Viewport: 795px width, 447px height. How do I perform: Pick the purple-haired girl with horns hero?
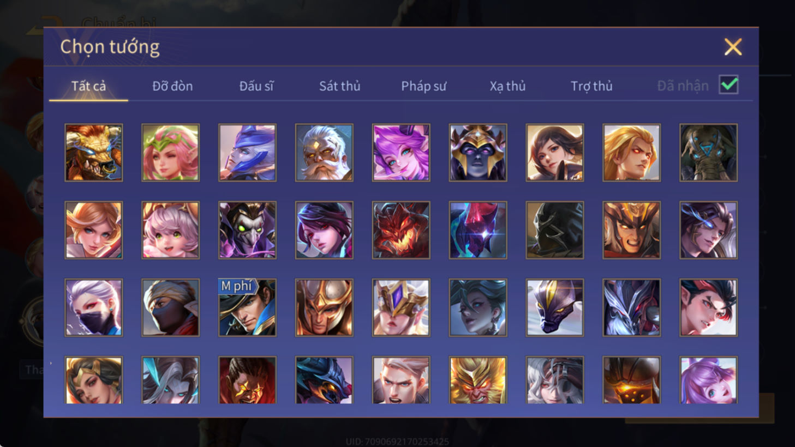(x=401, y=153)
